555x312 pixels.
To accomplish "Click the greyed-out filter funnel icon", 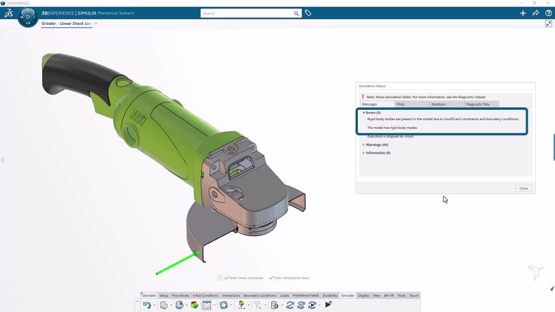I will pos(258,305).
